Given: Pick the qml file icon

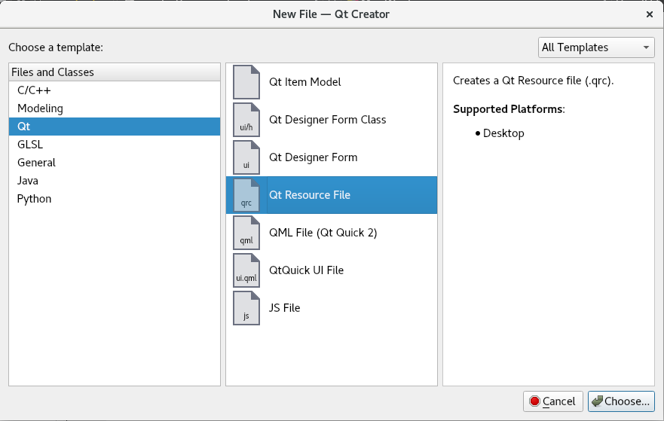Looking at the screenshot, I should coord(246,233).
